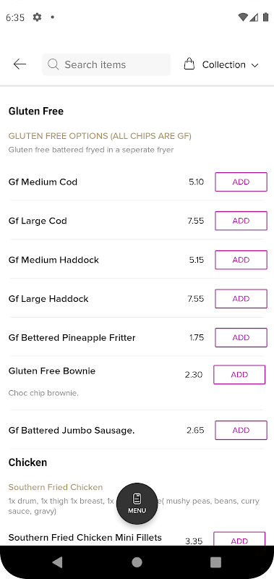This screenshot has height=579, width=274.
Task: Add Gf Large Haddock to order
Action: click(x=241, y=299)
